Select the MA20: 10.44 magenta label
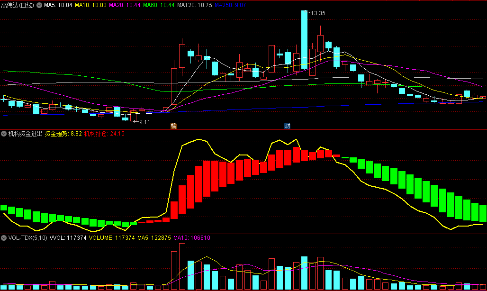This screenshot has height=291, width=487. click(x=125, y=5)
